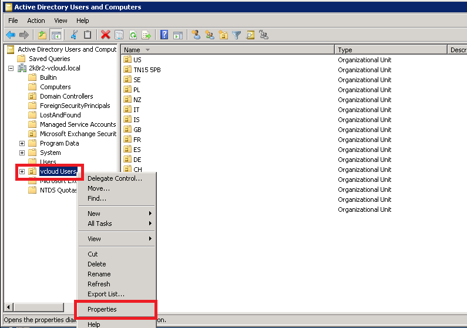This screenshot has height=328, width=467.
Task: Choose Delete from the context menu
Action: pos(116,264)
